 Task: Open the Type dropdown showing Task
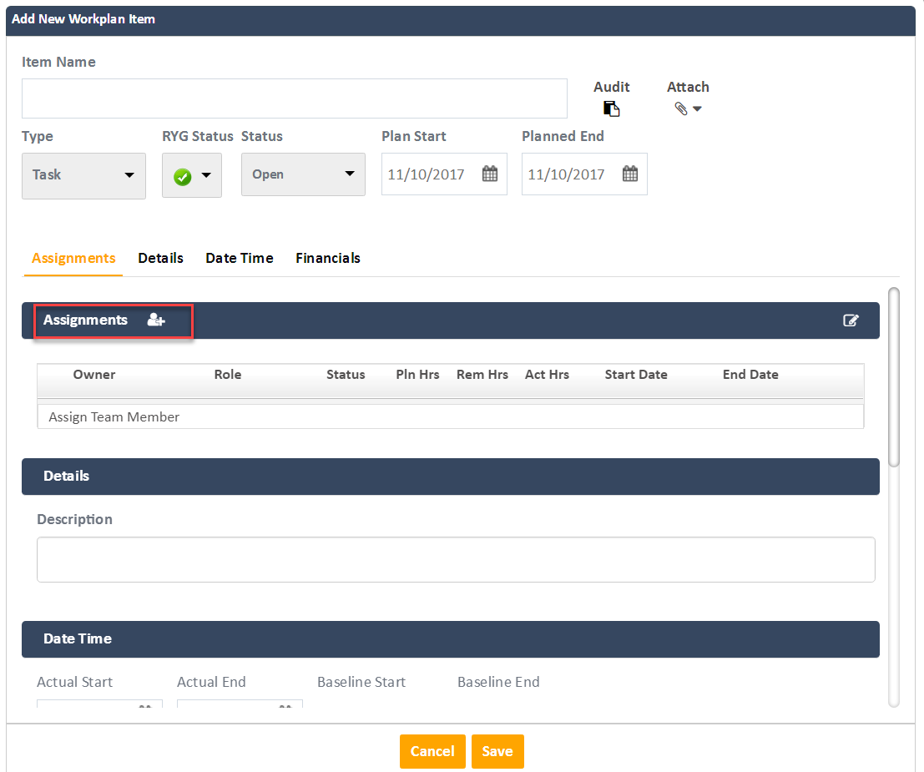(x=83, y=175)
